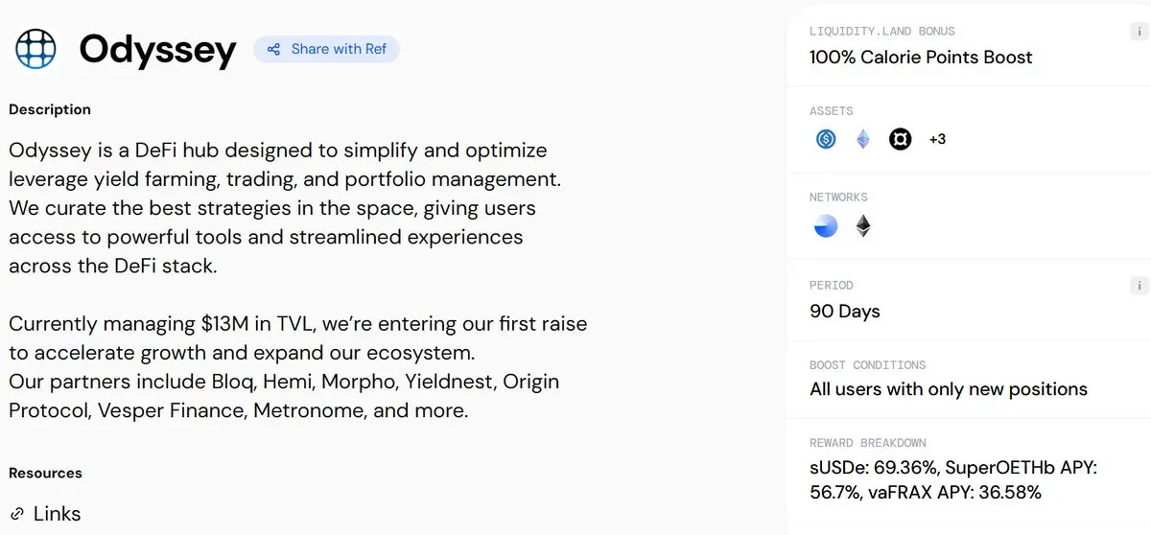
Task: Click the Reward Breakdown APY text
Action: (953, 480)
